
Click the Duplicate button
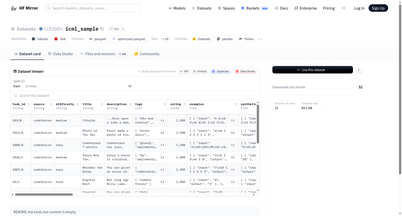click(x=220, y=71)
